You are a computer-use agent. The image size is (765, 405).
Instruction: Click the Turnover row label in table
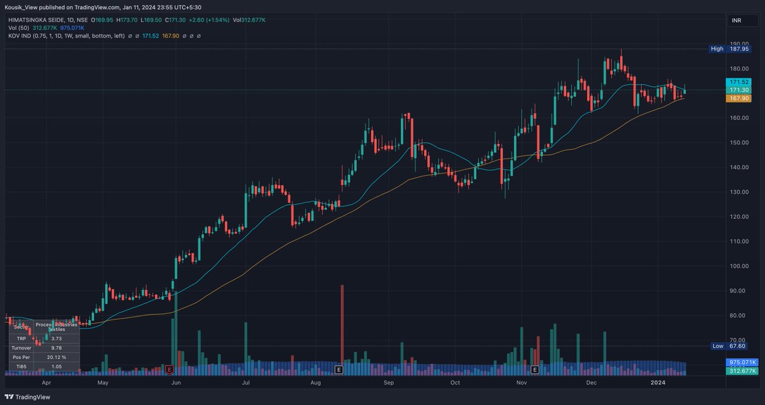(x=22, y=348)
